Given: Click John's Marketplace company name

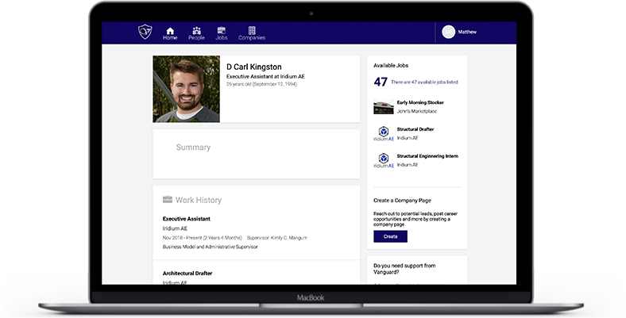Looking at the screenshot, I should click(417, 111).
